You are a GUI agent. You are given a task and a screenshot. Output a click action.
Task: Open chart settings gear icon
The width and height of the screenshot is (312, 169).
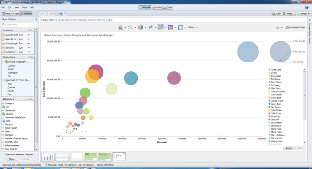coord(278,28)
